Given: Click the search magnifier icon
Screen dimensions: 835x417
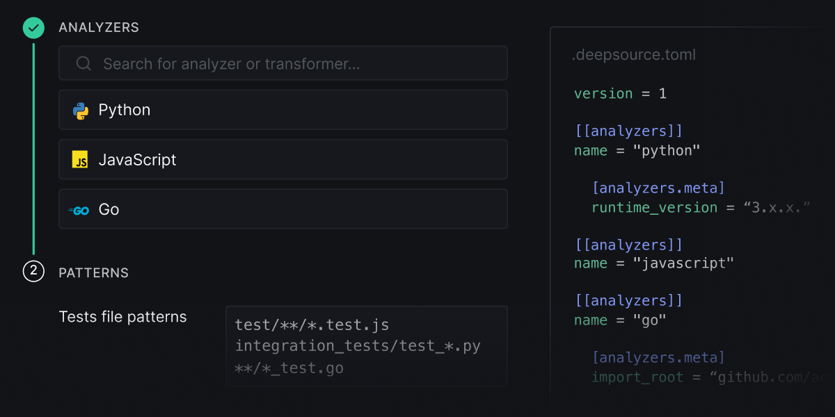Looking at the screenshot, I should click(83, 63).
